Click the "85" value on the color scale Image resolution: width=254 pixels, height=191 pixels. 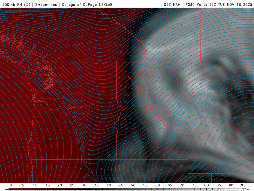click(219, 185)
